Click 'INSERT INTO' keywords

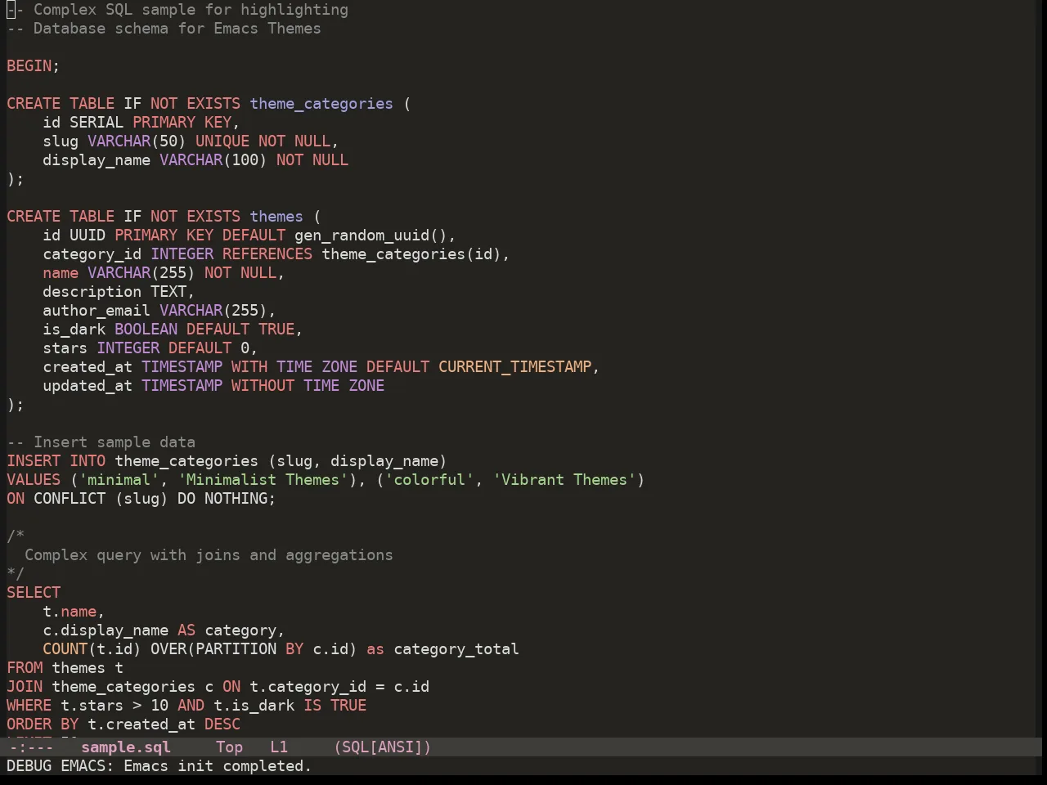pyautogui.click(x=56, y=461)
